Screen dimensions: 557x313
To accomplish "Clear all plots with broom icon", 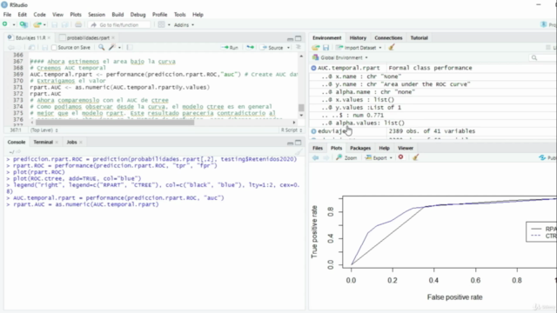I will coord(415,157).
